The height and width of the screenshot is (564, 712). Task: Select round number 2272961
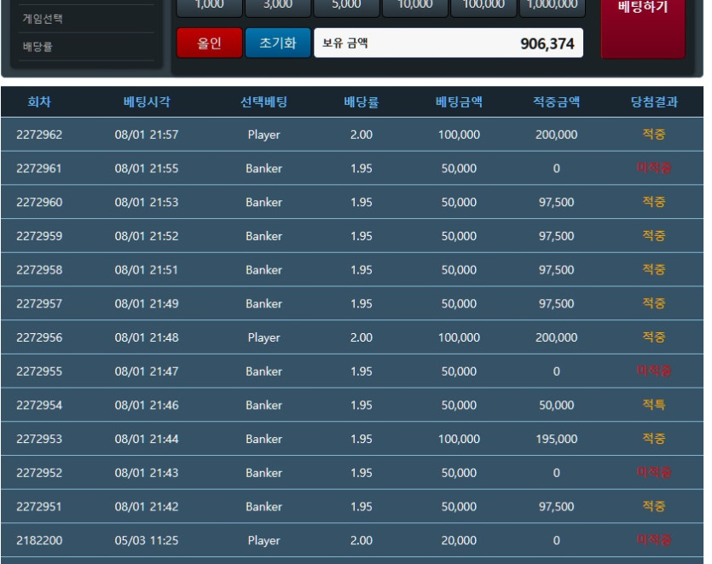point(39,169)
